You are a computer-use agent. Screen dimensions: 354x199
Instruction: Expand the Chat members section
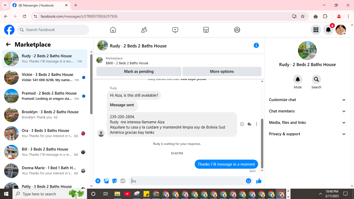(x=307, y=111)
